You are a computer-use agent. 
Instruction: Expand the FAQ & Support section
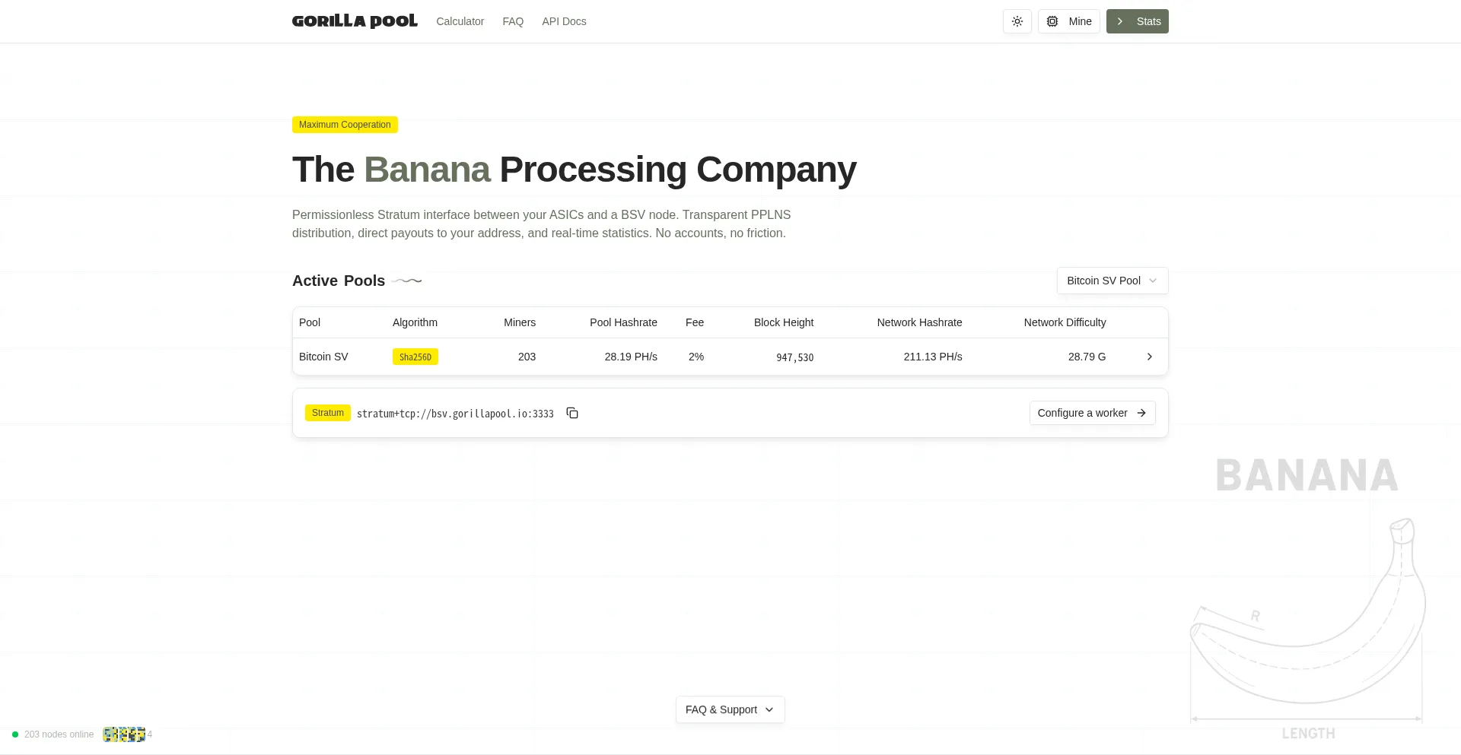click(730, 709)
